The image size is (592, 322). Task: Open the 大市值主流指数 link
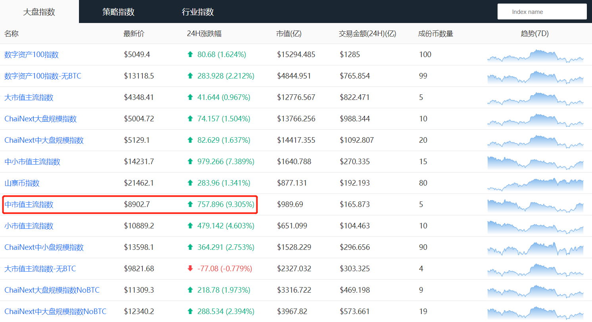29,98
